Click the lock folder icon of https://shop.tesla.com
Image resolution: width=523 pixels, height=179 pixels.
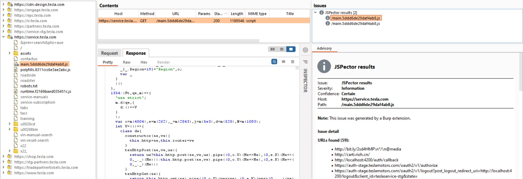(10, 156)
